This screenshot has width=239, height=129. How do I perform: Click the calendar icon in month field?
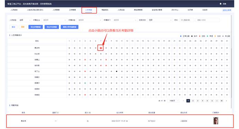[182, 20]
